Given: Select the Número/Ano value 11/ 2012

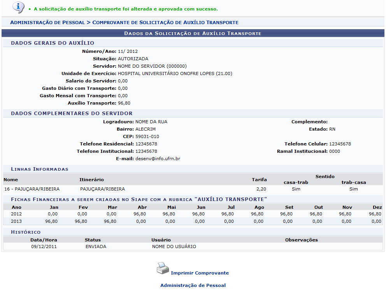Looking at the screenshot, I should click(128, 51).
